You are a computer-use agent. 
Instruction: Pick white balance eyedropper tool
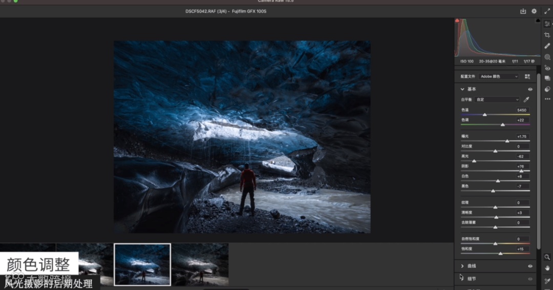coord(526,100)
